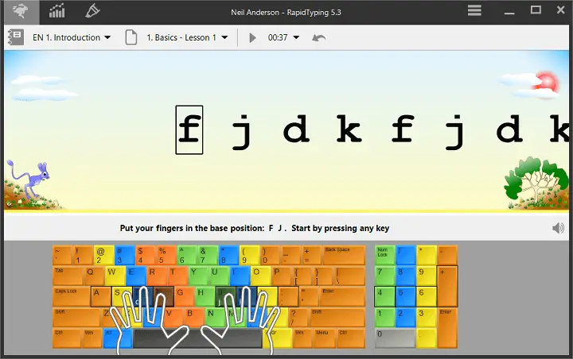Click the second letter j in lesson text
573x359 pixels.
[x=454, y=132]
